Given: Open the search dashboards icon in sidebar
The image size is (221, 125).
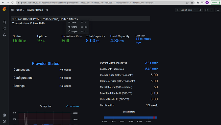Looking at the screenshot, I should coord(4,22).
